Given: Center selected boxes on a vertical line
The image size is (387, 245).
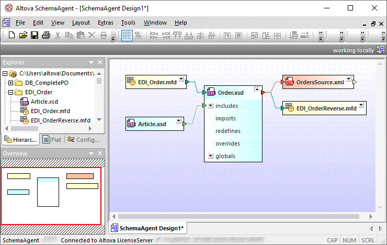Looking at the screenshot, I should 200,36.
